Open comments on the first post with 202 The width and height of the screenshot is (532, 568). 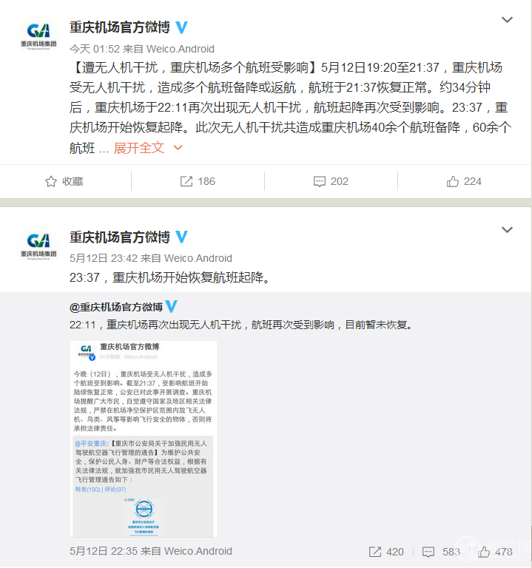click(331, 181)
